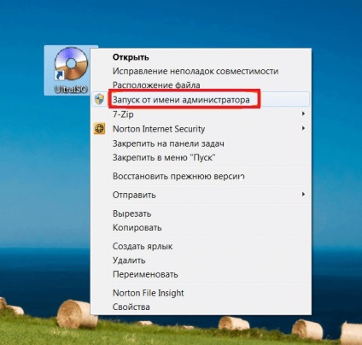Choose Вырезать from the menu
362x345 pixels.
coord(131,213)
